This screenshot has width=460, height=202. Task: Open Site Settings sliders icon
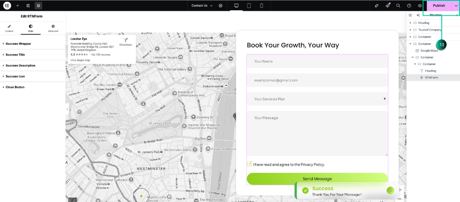coord(28,5)
